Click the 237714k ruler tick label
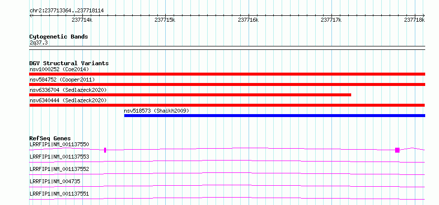 [82, 20]
